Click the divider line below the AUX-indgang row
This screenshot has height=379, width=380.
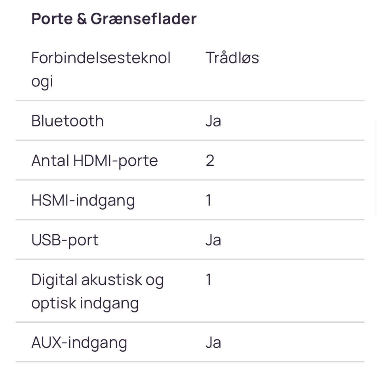[190, 362]
